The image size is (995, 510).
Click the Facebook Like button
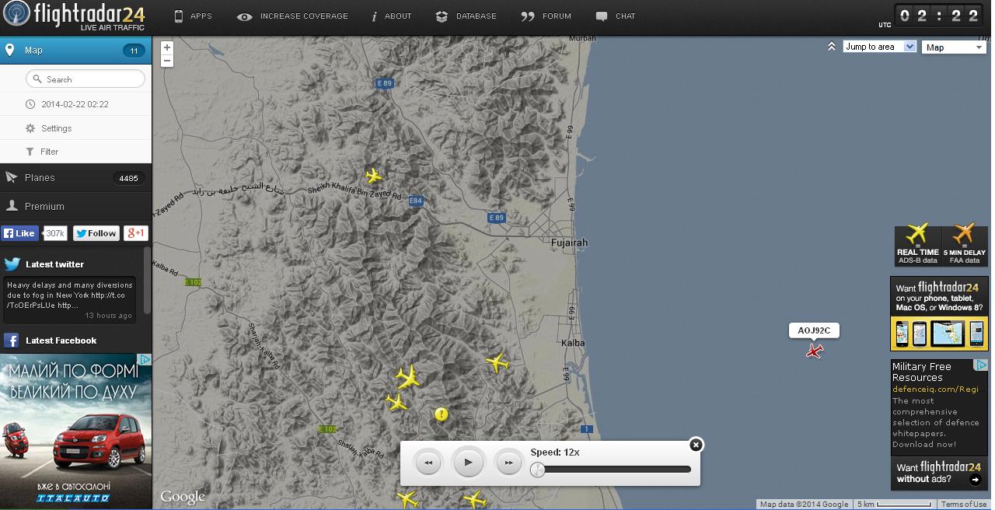19,233
